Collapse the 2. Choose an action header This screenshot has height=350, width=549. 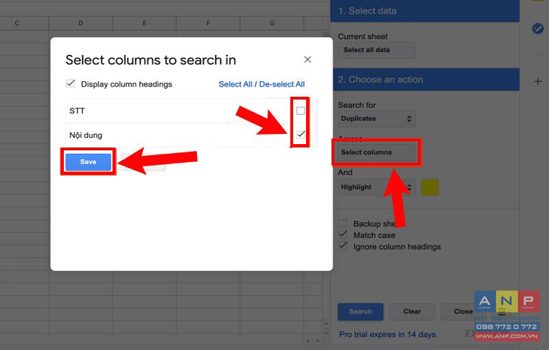click(x=425, y=80)
